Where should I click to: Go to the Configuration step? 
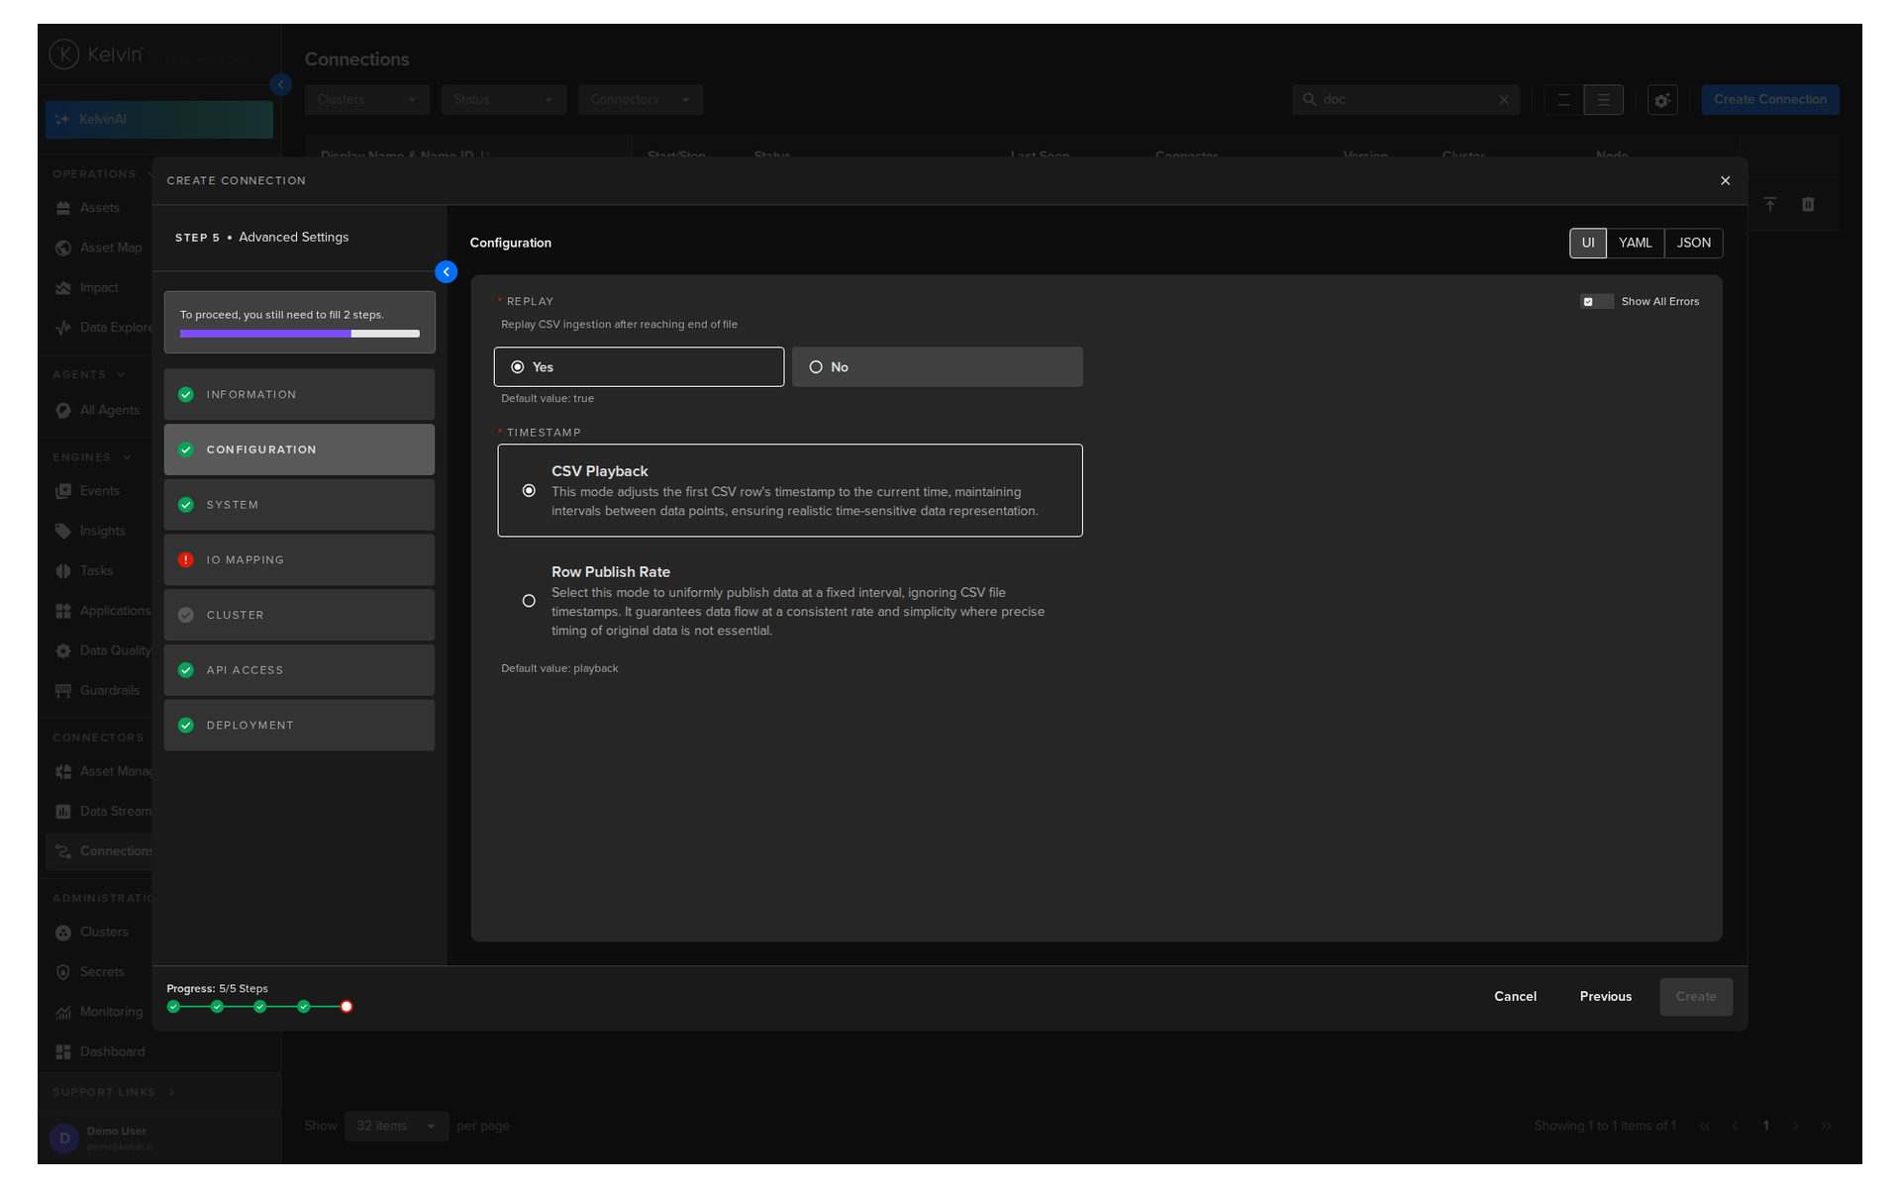(x=299, y=450)
